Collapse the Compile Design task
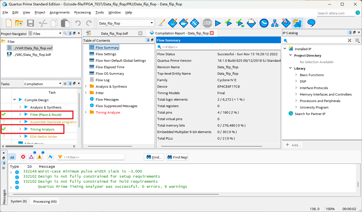The height and width of the screenshot is (212, 362). pos(14,100)
